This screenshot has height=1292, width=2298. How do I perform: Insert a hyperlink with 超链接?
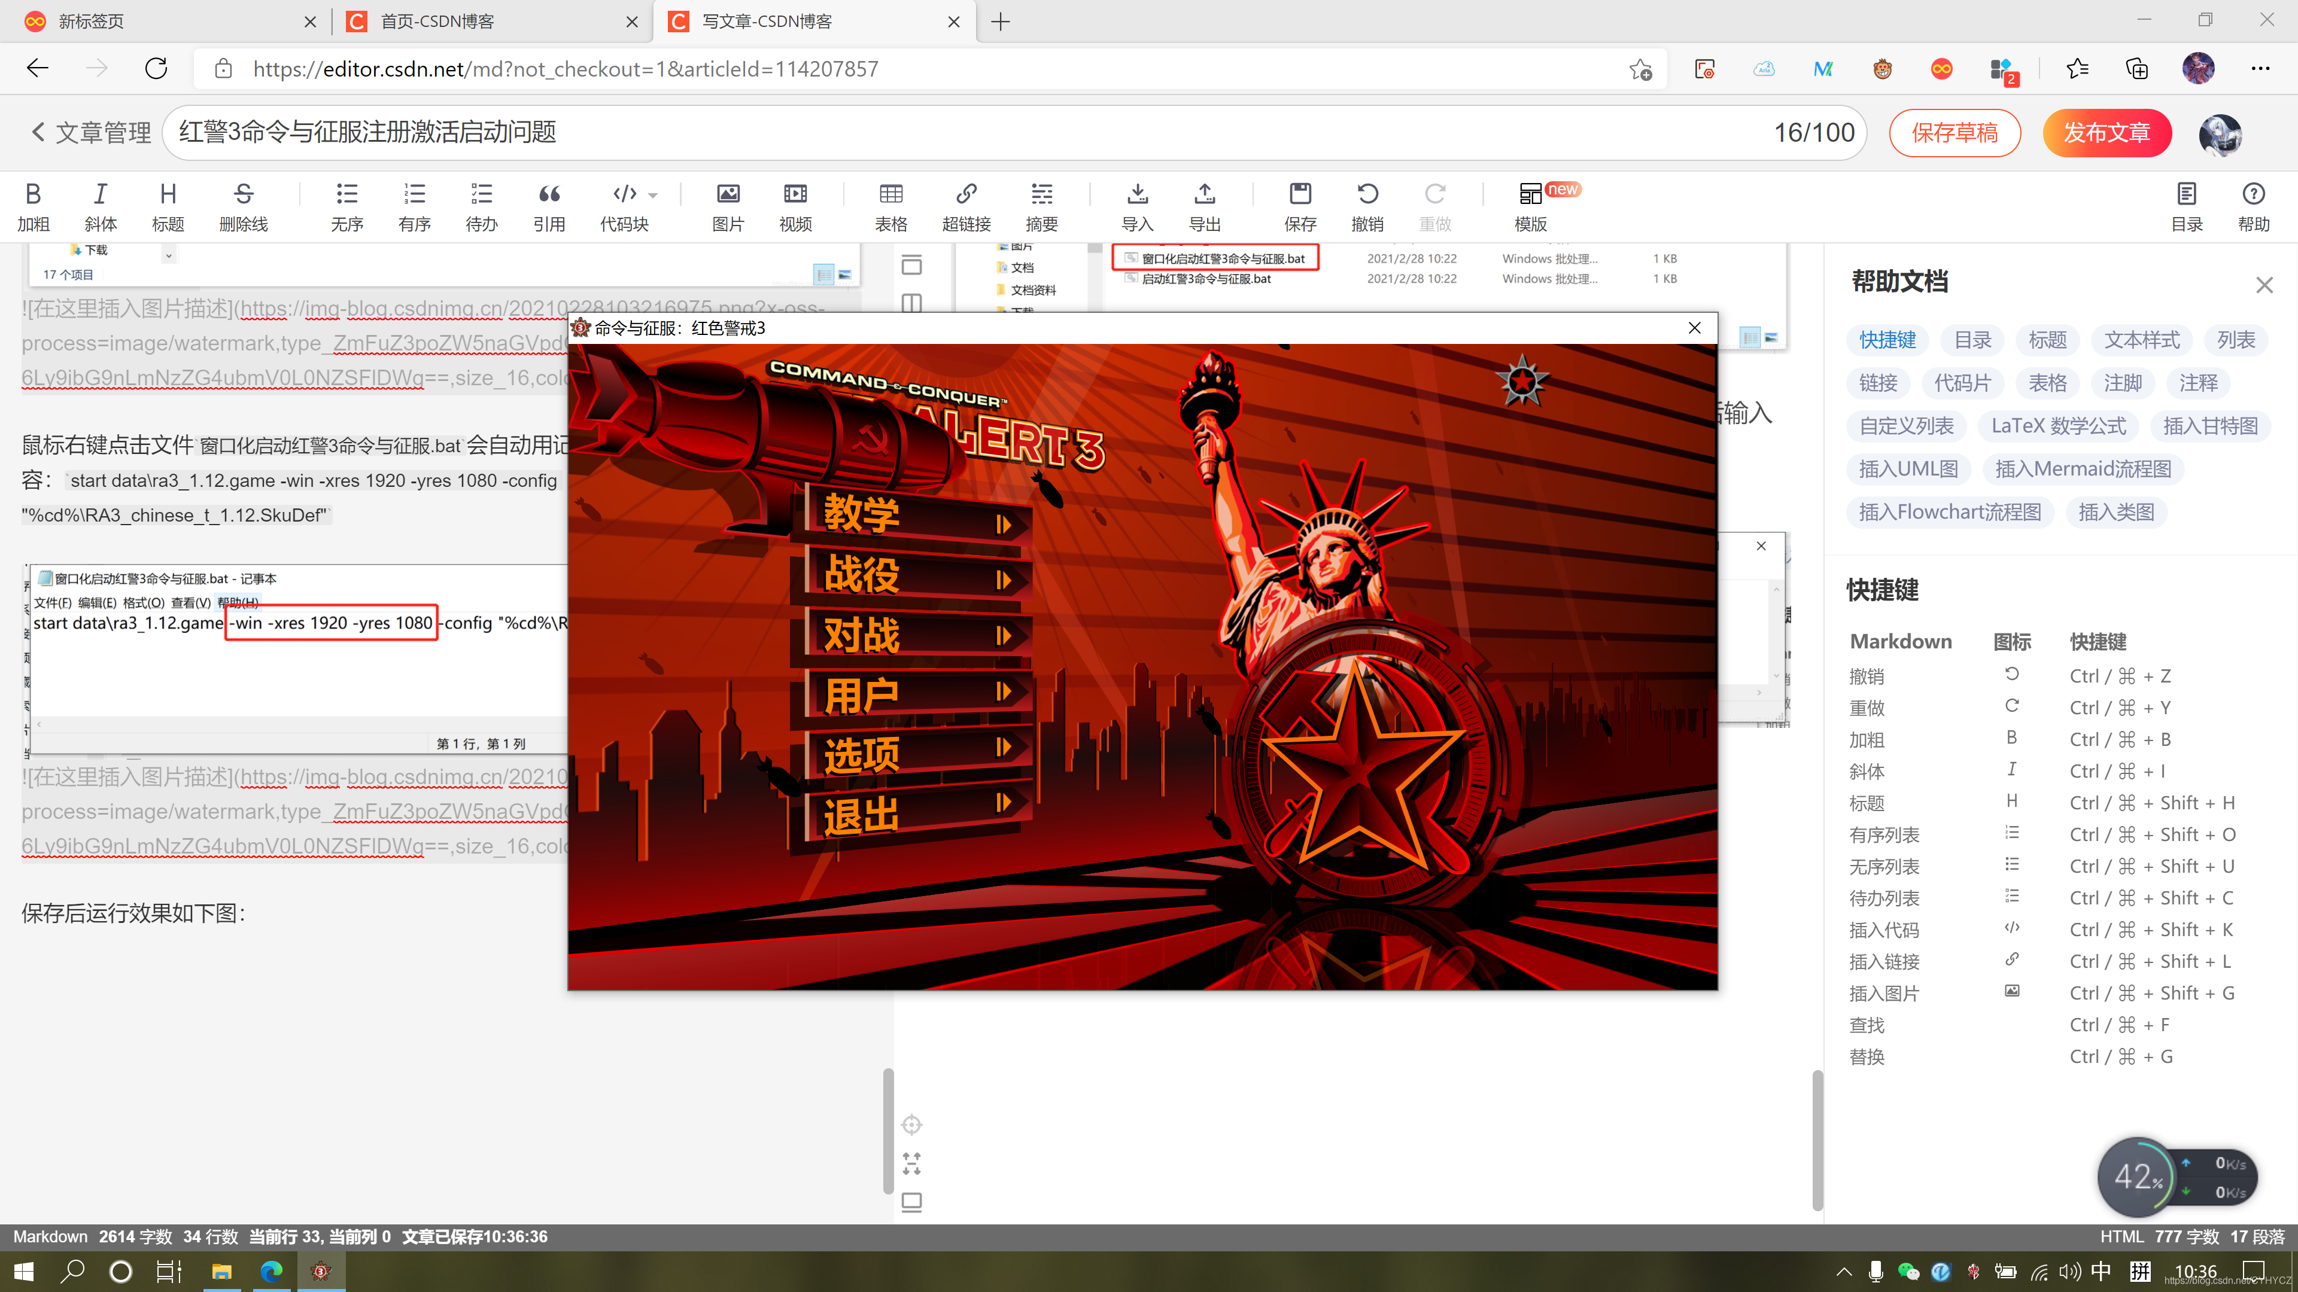click(x=967, y=207)
